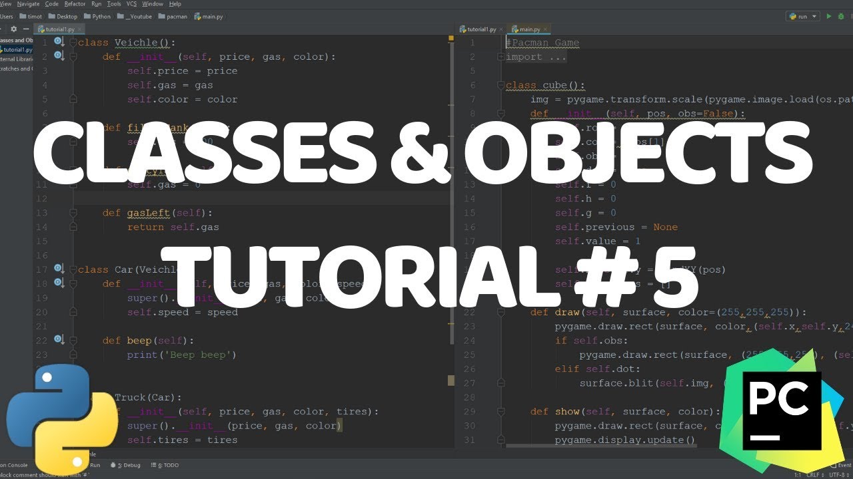Open project panel settings gear
Viewport: 853px width, 479px height.
tap(13, 29)
